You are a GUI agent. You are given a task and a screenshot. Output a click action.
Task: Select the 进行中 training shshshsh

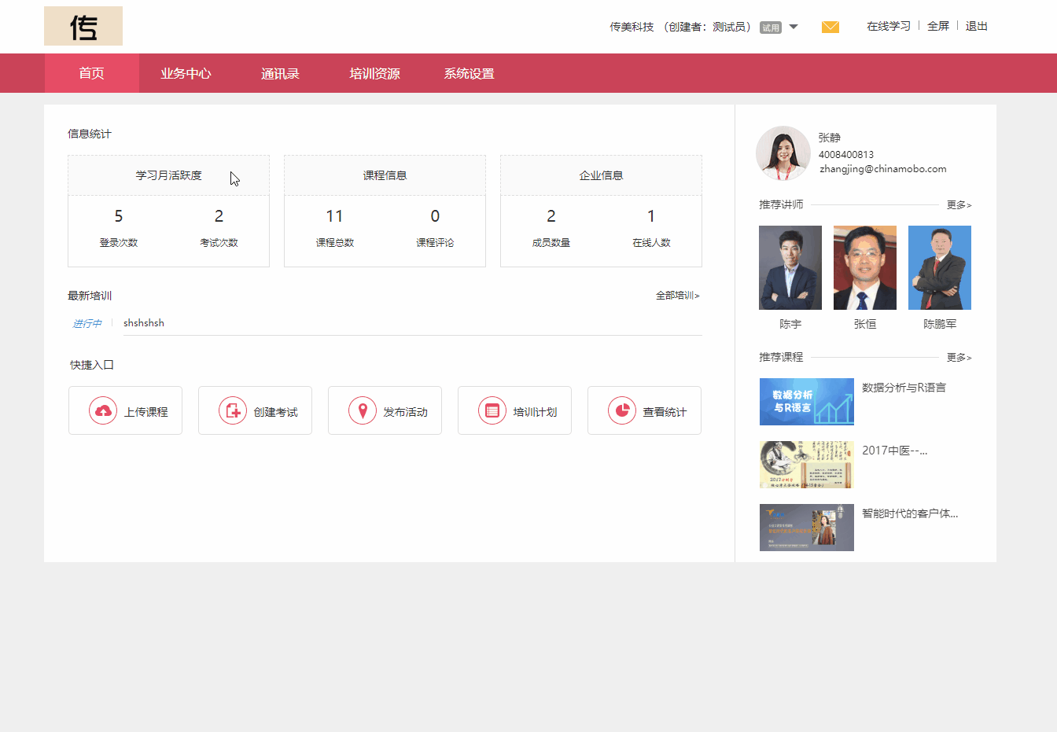point(144,322)
